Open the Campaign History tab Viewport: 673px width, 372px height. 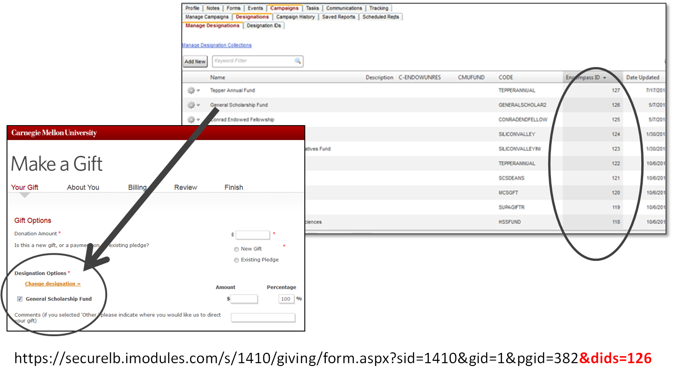tap(295, 17)
